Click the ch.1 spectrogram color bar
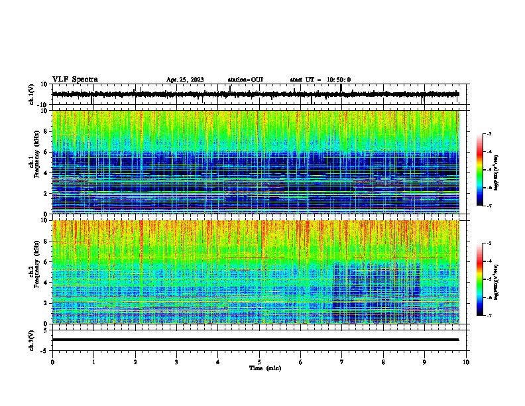525x406 pixels. (x=480, y=170)
